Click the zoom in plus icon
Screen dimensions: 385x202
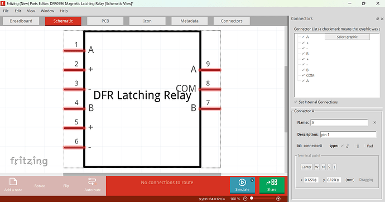pos(278,199)
